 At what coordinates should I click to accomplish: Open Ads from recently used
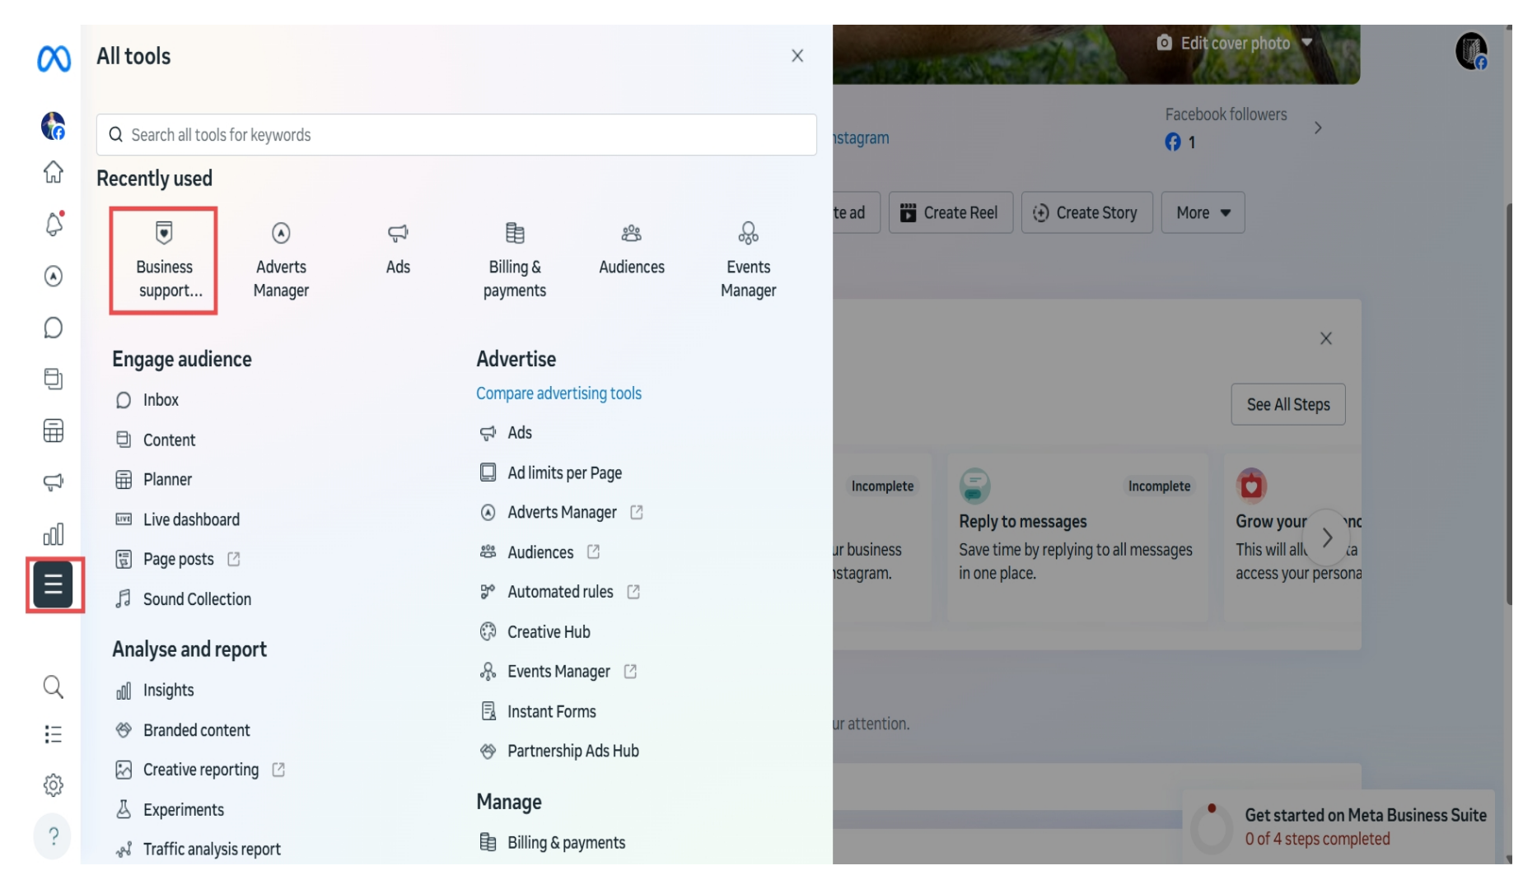(x=398, y=249)
